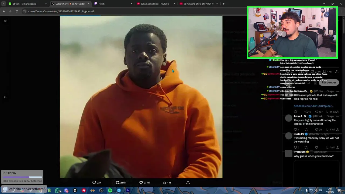
Task: Open the notification center with 9 alerts
Action: click(x=339, y=190)
